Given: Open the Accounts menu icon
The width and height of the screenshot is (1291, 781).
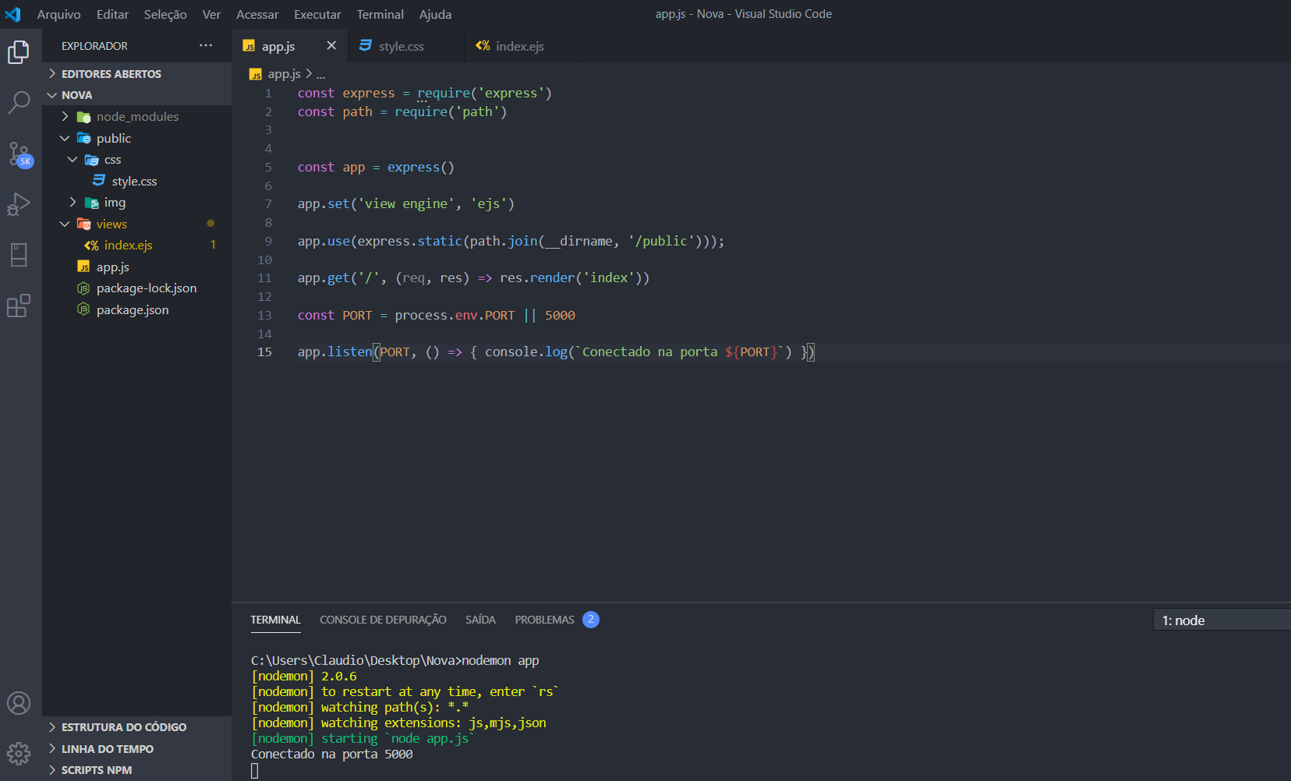Looking at the screenshot, I should point(19,703).
